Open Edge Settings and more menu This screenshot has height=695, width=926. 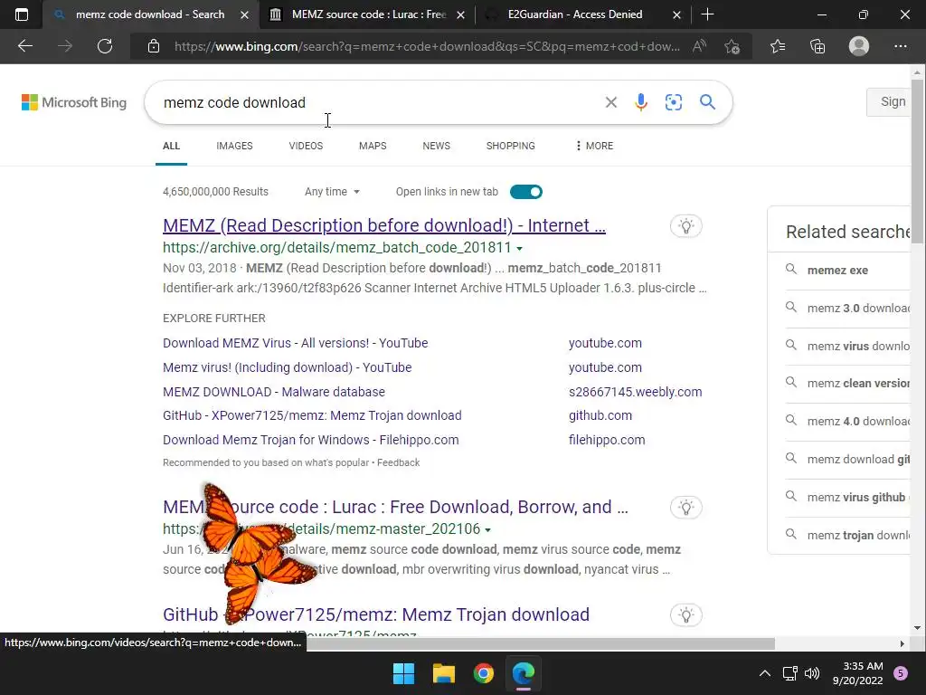pos(900,46)
